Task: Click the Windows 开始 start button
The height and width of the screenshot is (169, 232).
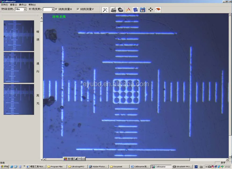Action: (5, 167)
